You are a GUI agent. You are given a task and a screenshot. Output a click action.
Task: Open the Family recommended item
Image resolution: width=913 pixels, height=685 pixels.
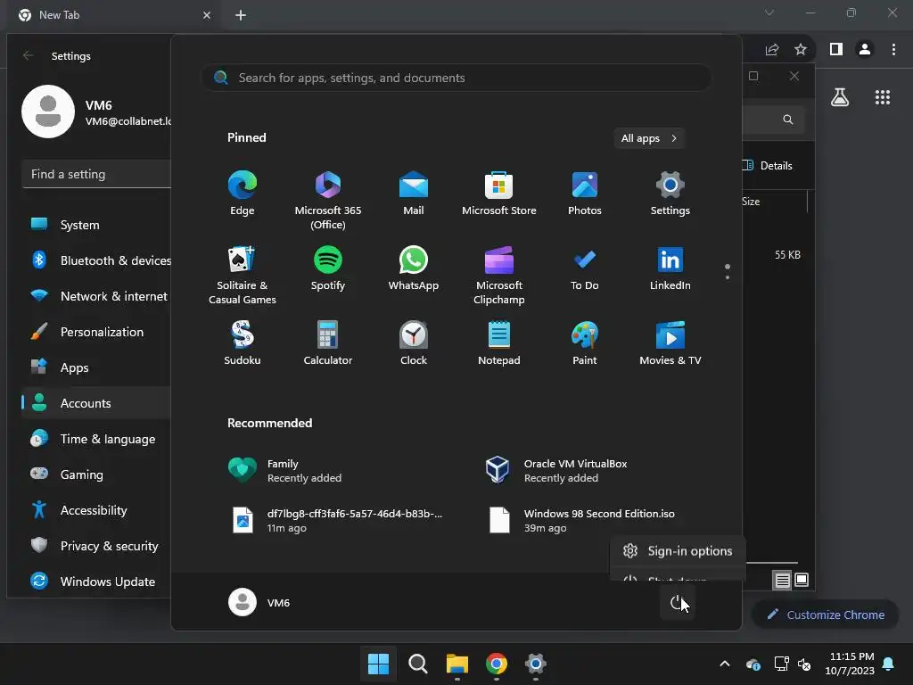tap(285, 471)
